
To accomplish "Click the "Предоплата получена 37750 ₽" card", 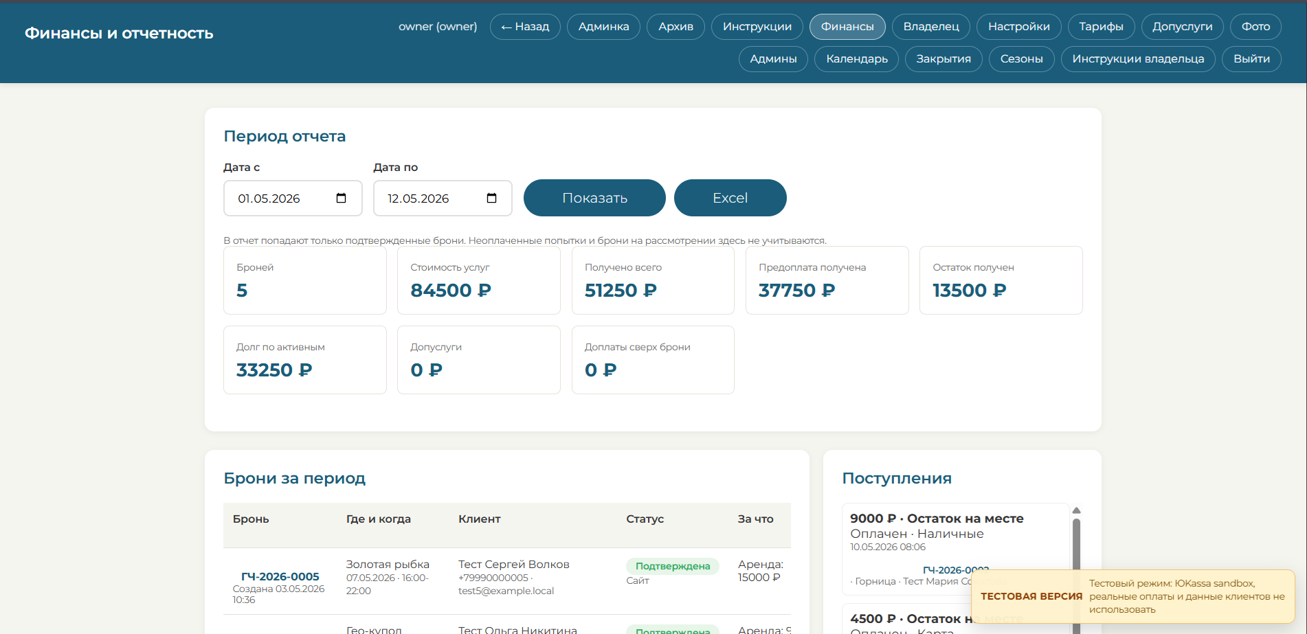I will tap(827, 280).
